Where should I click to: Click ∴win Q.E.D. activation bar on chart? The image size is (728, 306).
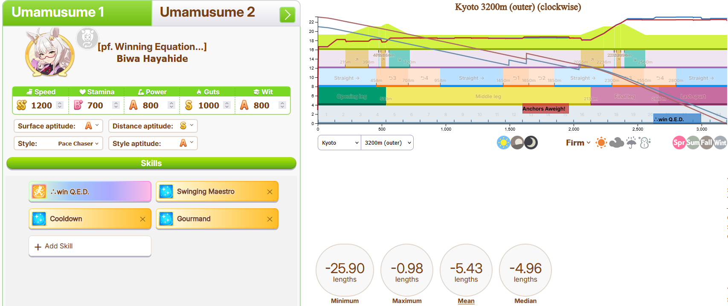677,119
